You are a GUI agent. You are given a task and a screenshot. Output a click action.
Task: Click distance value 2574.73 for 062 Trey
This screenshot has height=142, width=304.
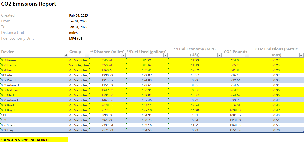click(x=107, y=130)
